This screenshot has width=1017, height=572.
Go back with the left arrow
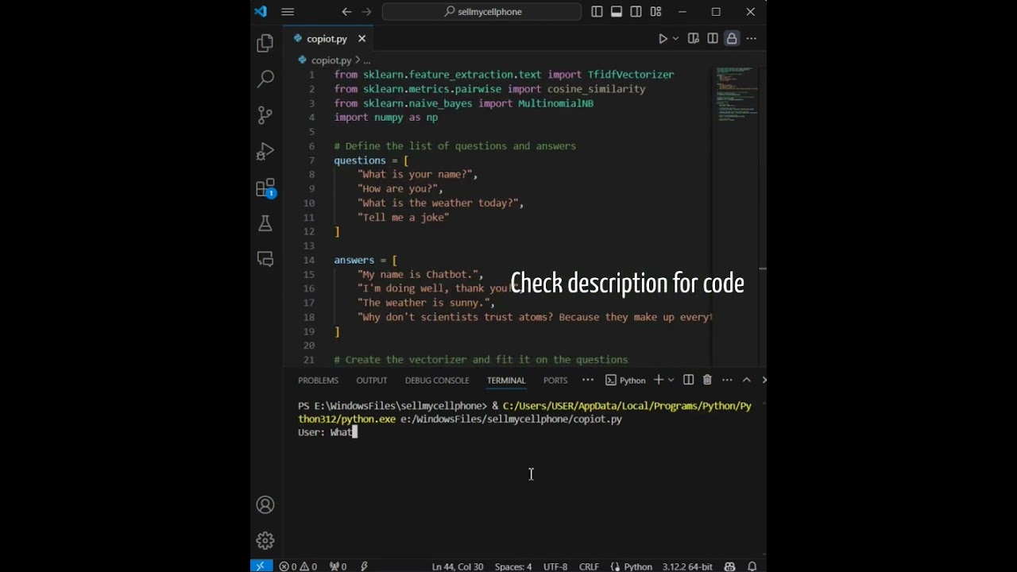click(346, 12)
